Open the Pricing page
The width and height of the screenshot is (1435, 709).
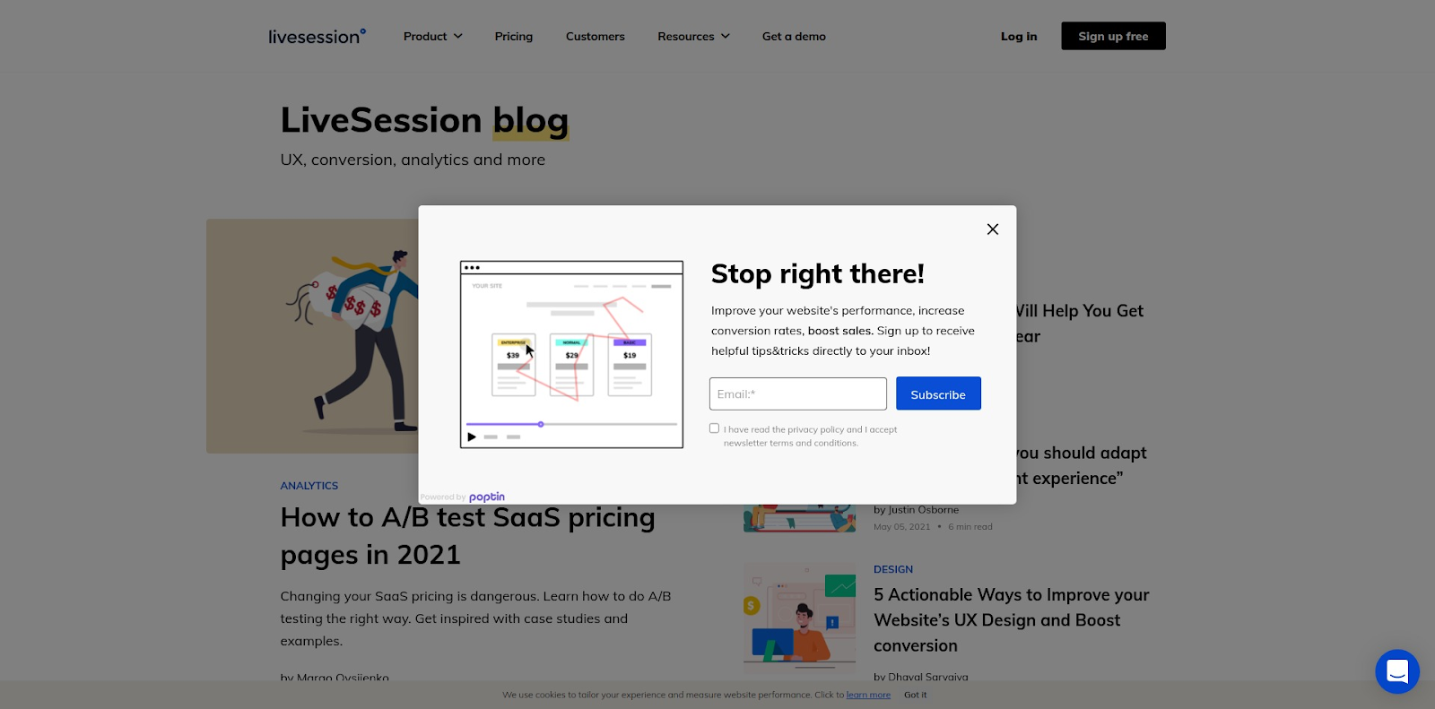(514, 37)
